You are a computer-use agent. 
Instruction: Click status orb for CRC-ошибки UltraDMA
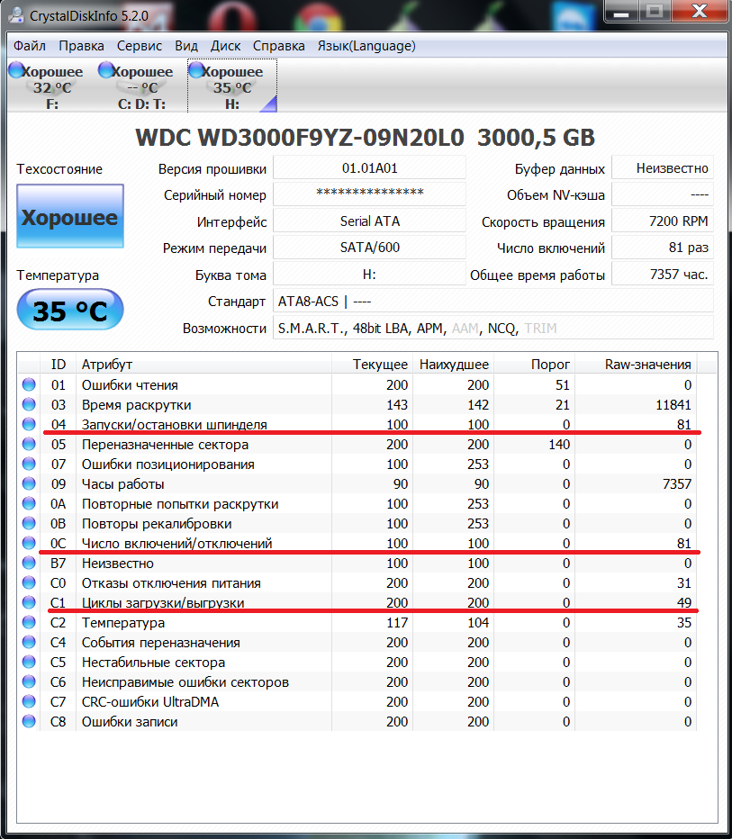pyautogui.click(x=29, y=701)
